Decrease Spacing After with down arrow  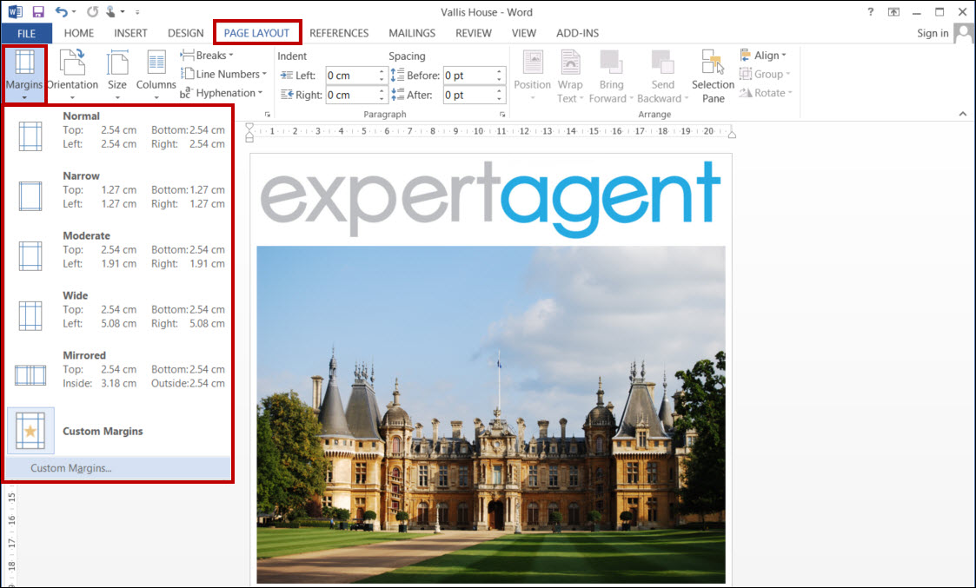click(499, 99)
